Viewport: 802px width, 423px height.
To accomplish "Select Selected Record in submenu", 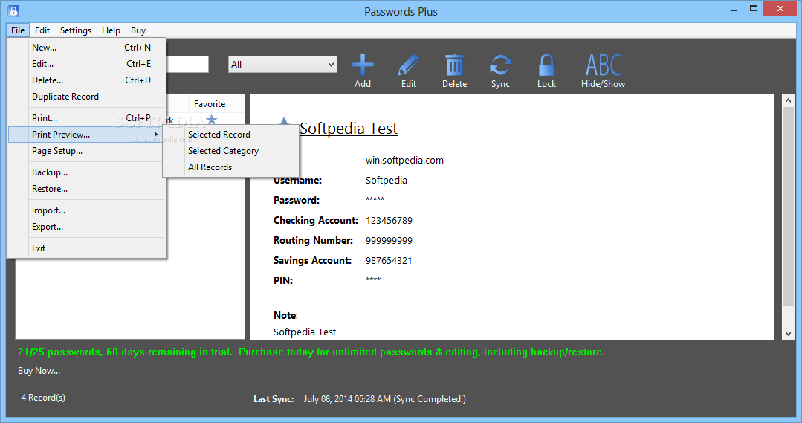I will coord(231,135).
